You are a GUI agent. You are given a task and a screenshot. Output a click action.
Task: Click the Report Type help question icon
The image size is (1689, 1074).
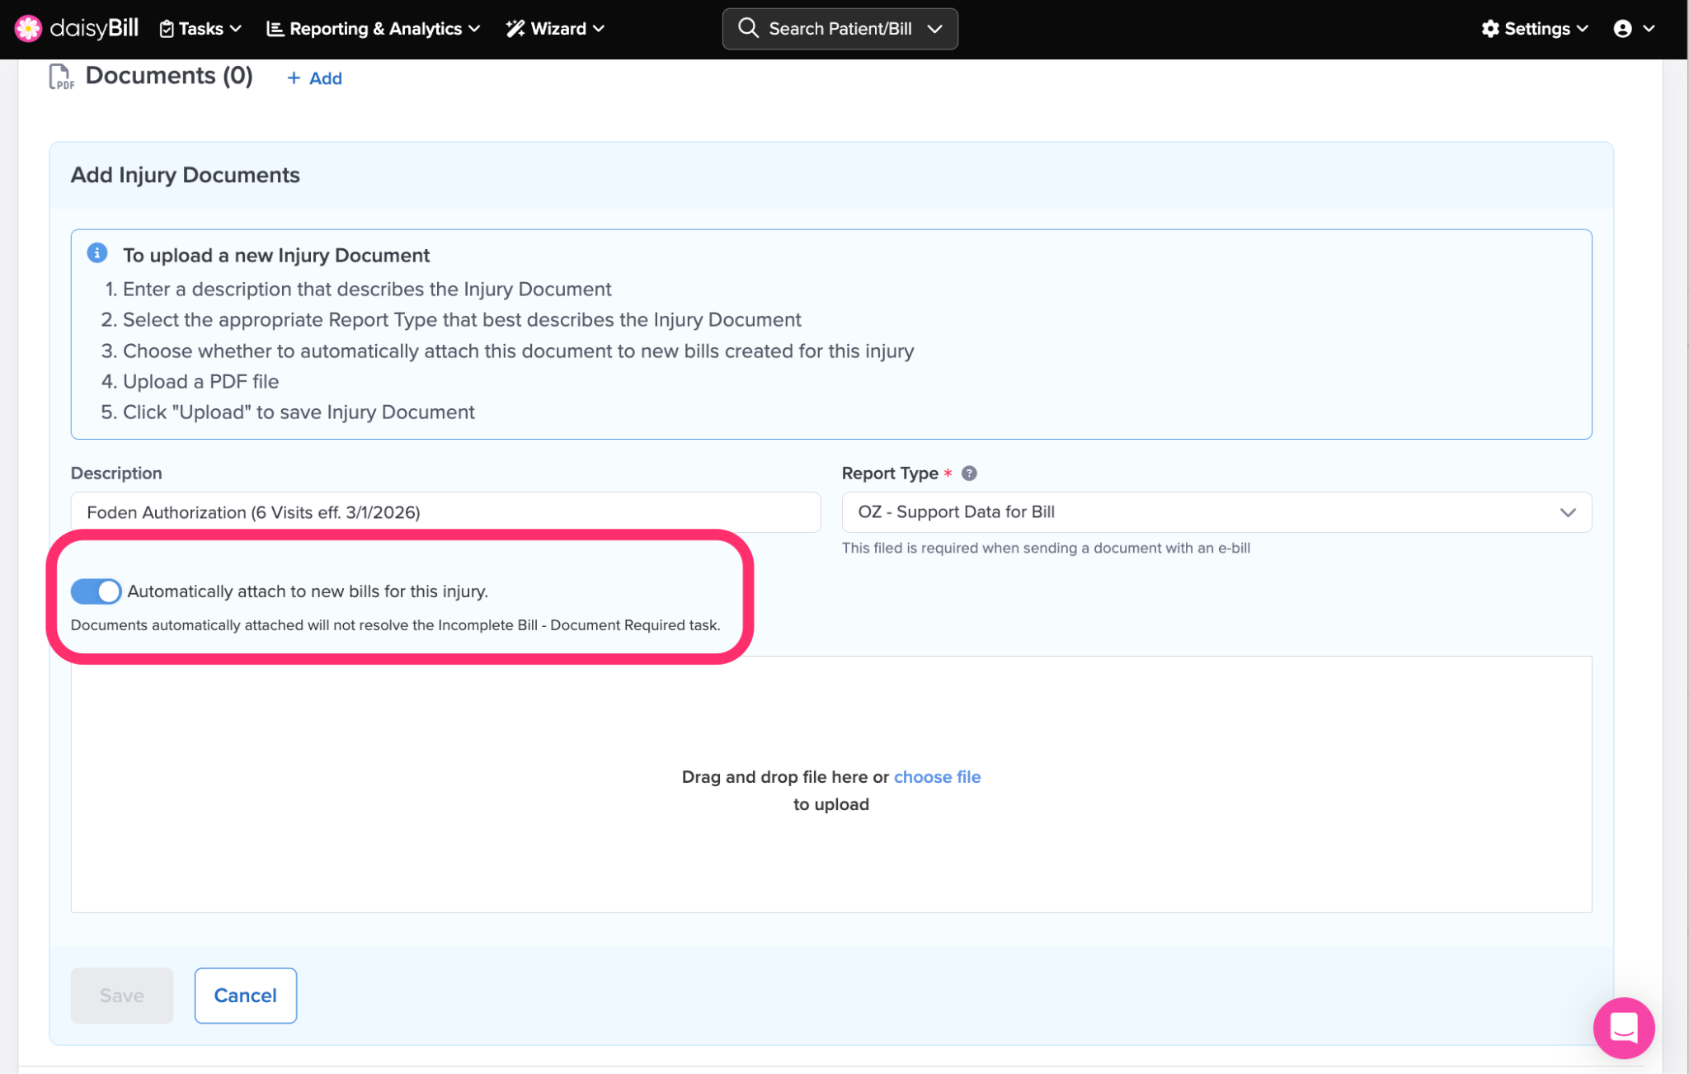tap(969, 473)
